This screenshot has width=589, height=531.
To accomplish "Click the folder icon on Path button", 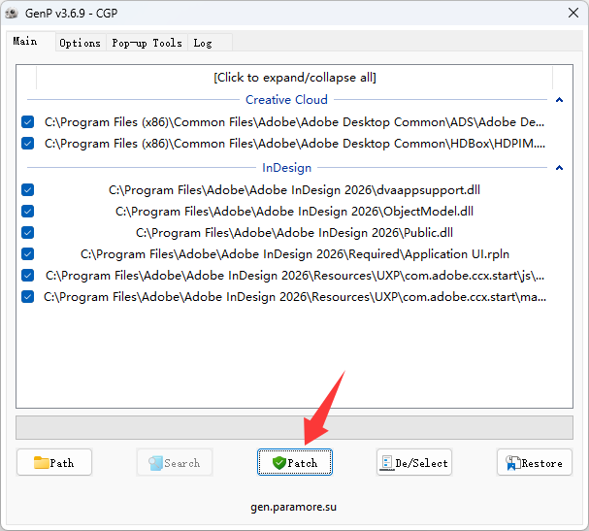I will [x=42, y=463].
